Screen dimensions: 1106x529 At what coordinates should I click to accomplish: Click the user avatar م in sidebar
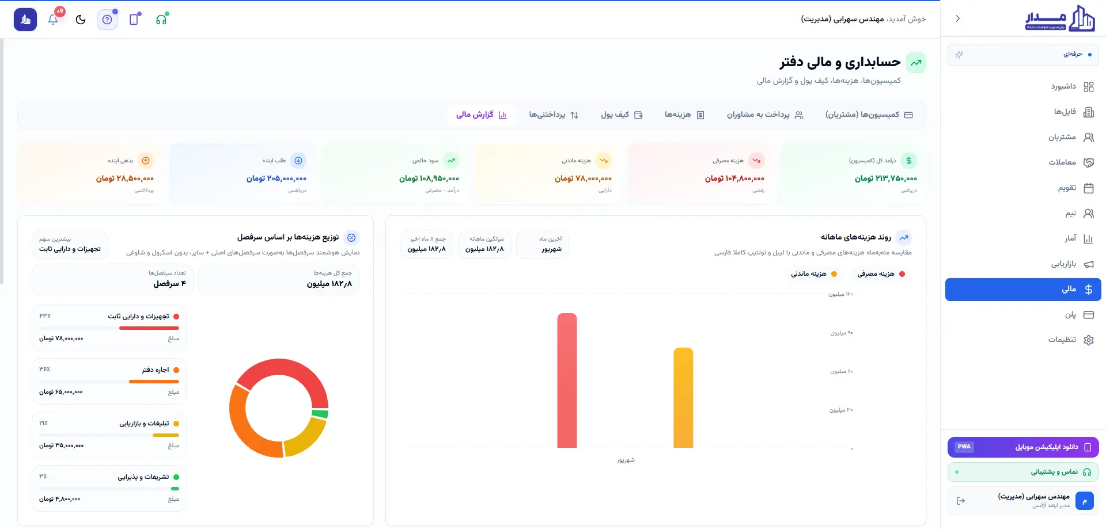pyautogui.click(x=1084, y=501)
